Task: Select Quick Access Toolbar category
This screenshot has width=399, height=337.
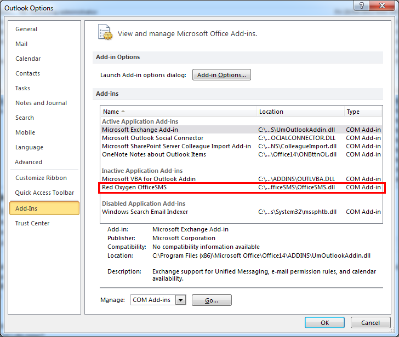Action: pyautogui.click(x=44, y=193)
